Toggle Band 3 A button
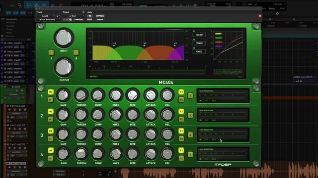 tap(190, 135)
